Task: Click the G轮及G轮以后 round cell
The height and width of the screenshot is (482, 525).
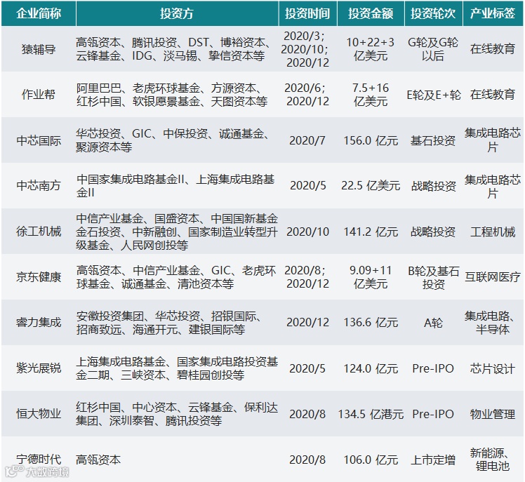Action: [433, 49]
